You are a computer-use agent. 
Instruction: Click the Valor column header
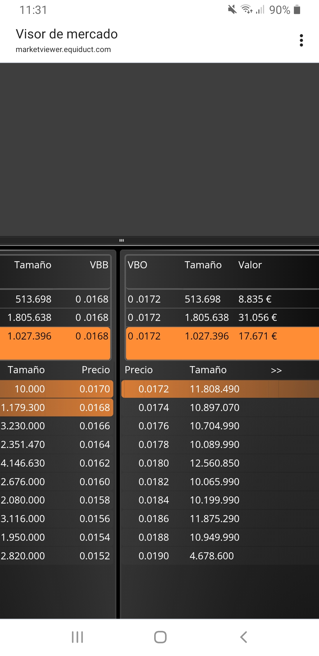(x=250, y=265)
